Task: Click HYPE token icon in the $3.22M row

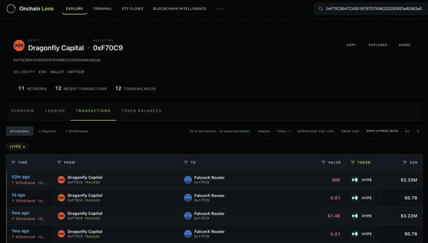Action: coord(355,216)
